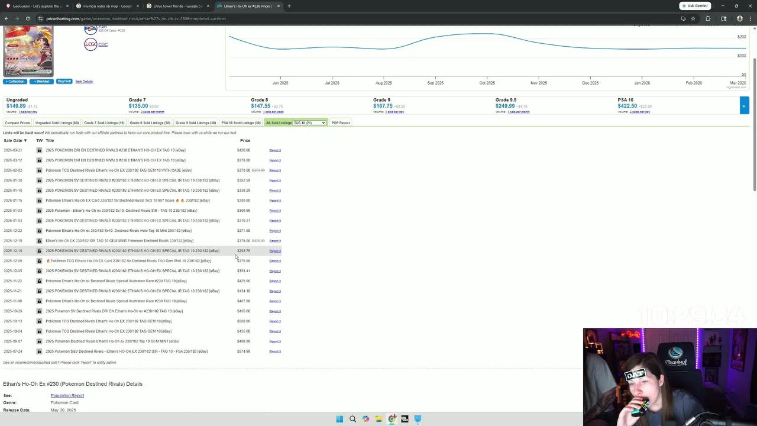
Task: Click PSA 10 '2 sales per day' link
Action: coord(640,112)
